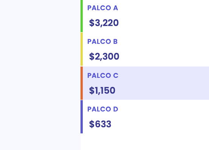Click the pale left side panel

point(40,75)
